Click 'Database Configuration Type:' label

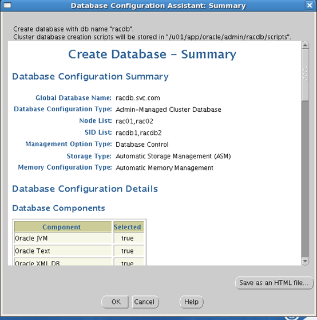pos(63,109)
